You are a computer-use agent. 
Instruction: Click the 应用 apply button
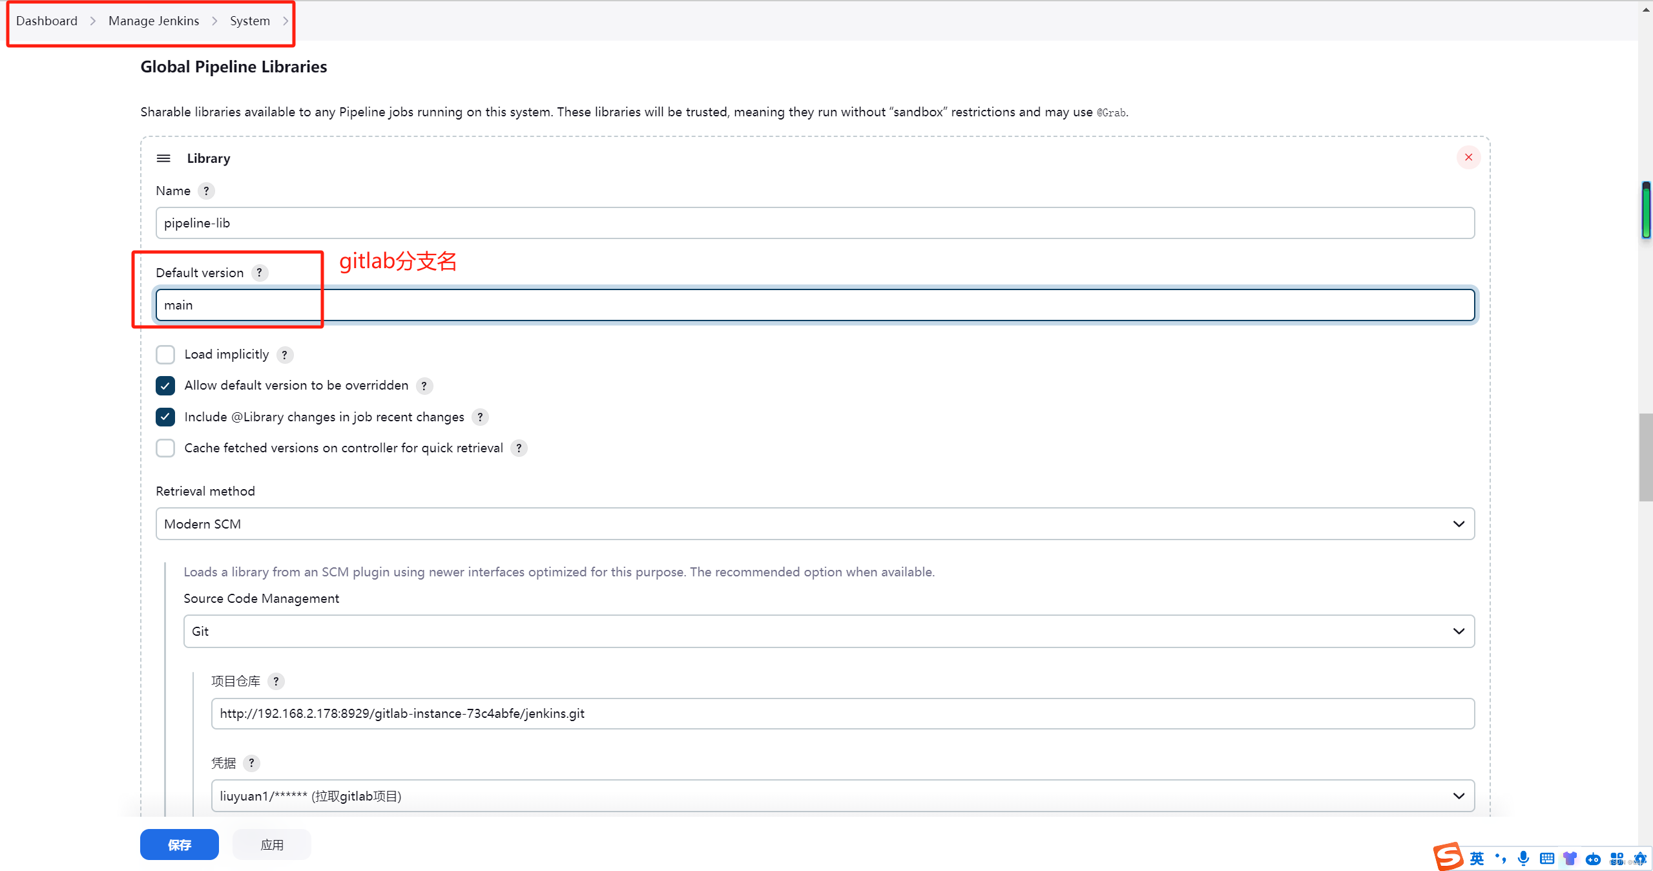(x=271, y=845)
